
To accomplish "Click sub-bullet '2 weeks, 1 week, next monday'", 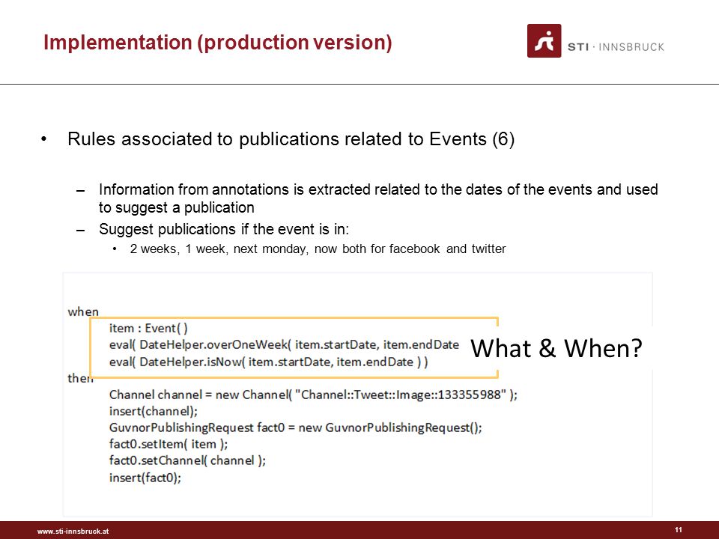I will 318,249.
